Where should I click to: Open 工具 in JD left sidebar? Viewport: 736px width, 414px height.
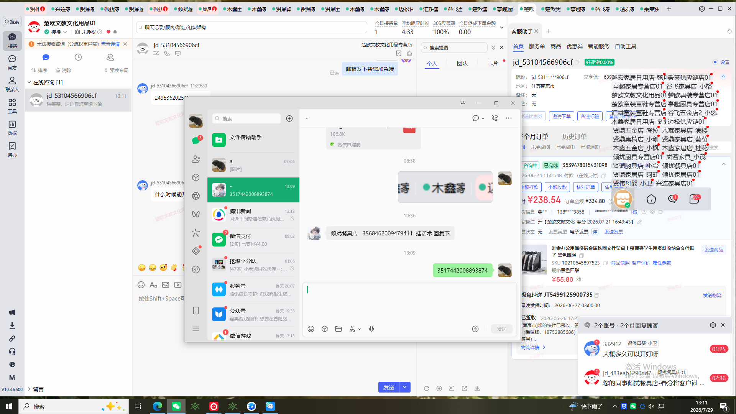(x=12, y=106)
